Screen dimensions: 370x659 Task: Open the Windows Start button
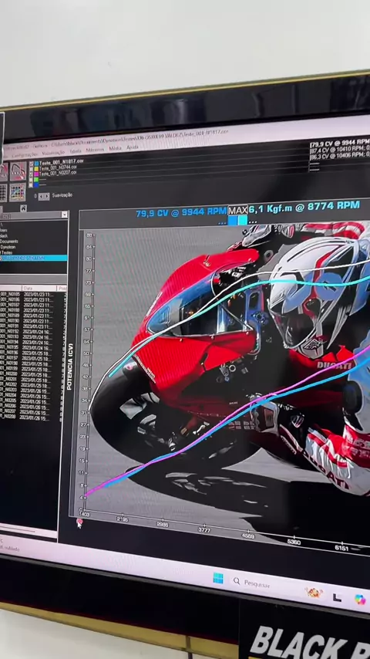click(x=218, y=578)
